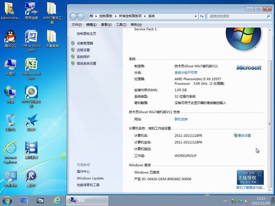Select the 迅雷7 hummingbird icon

click(31, 122)
